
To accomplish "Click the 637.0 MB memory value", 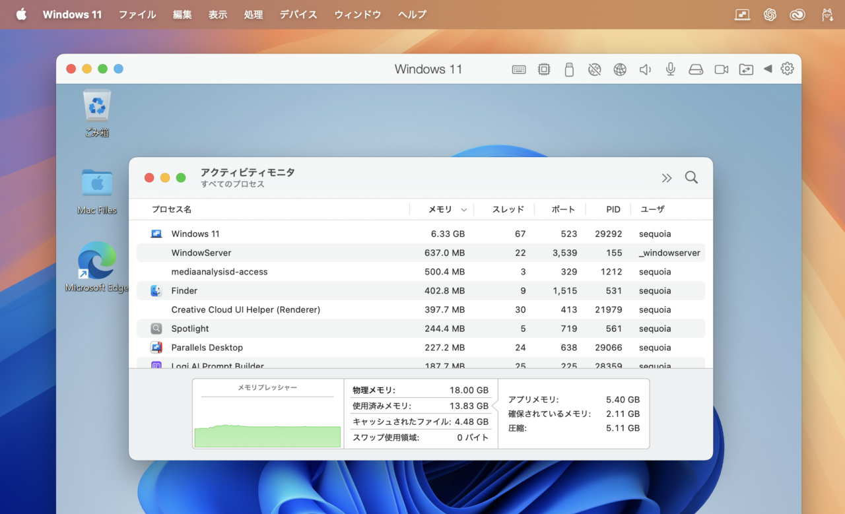I will (444, 253).
